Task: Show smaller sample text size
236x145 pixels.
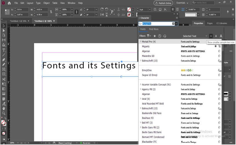Action: (x=211, y=36)
